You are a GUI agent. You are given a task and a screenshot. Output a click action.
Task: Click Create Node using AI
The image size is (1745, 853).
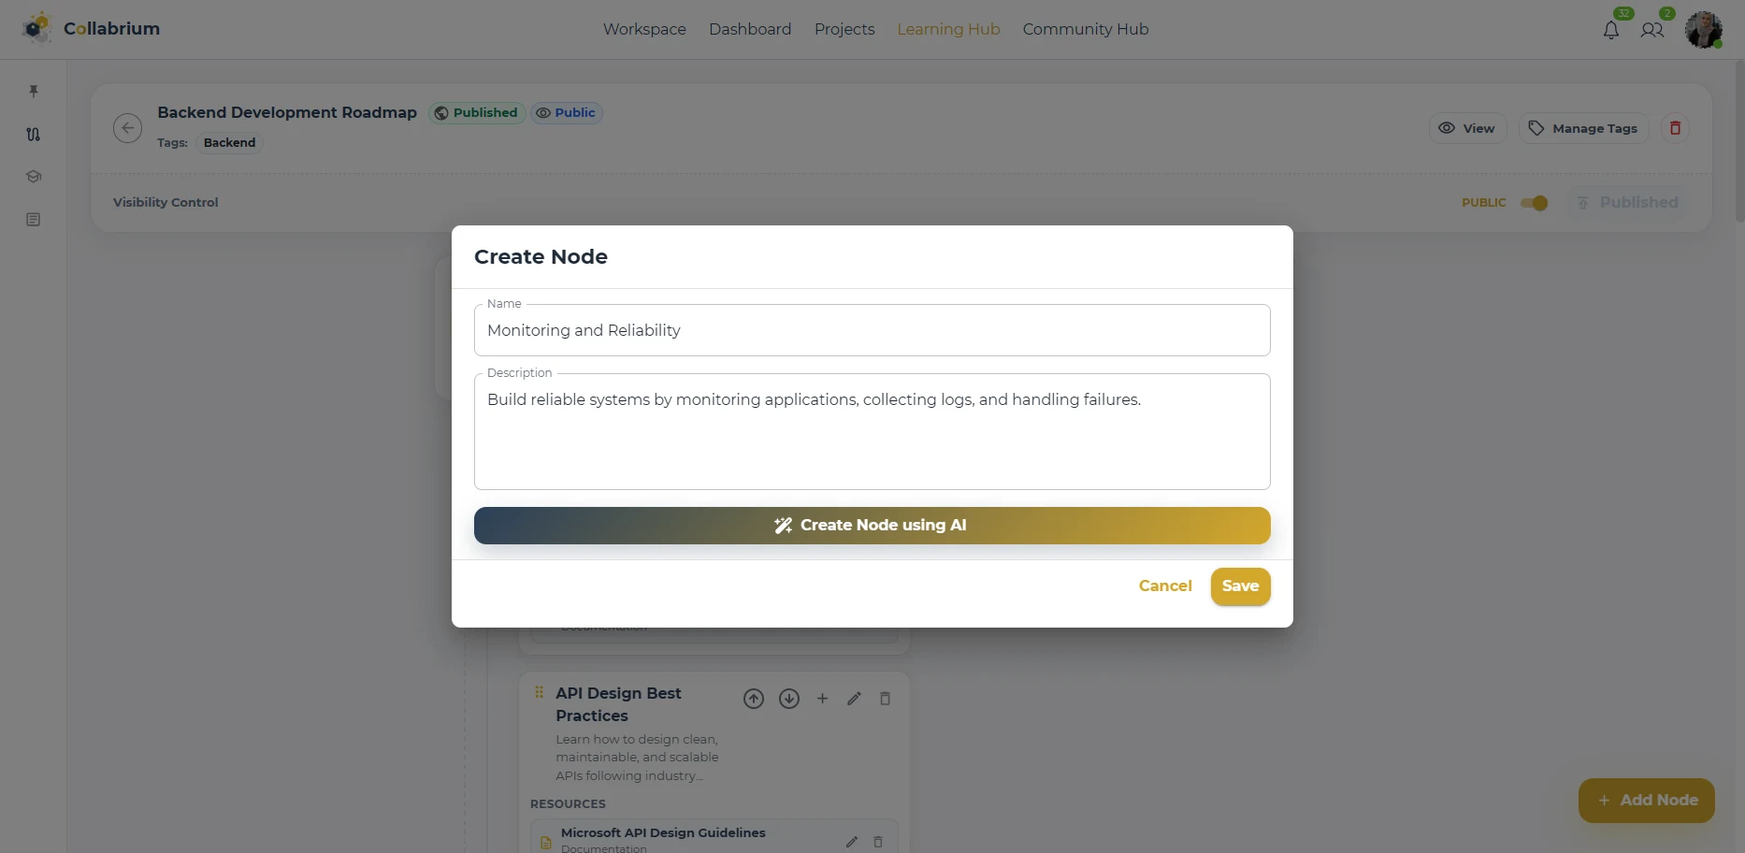872,526
